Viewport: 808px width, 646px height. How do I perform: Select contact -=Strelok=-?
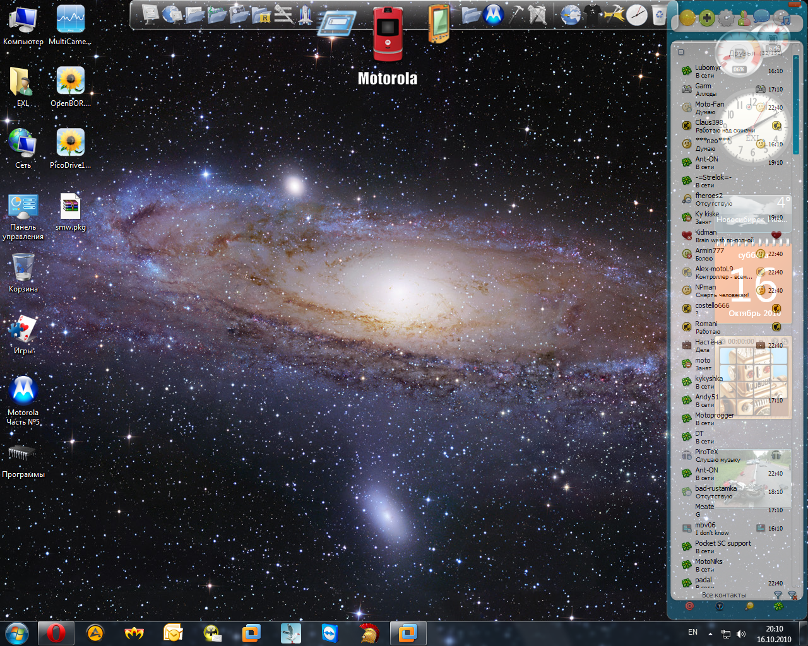pyautogui.click(x=732, y=181)
